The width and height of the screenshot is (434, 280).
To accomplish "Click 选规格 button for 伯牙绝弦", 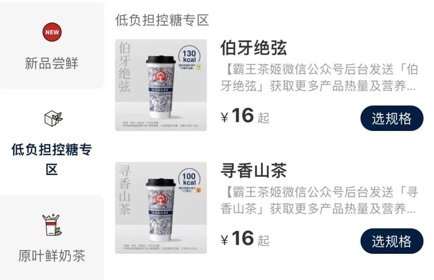I will coord(392,119).
